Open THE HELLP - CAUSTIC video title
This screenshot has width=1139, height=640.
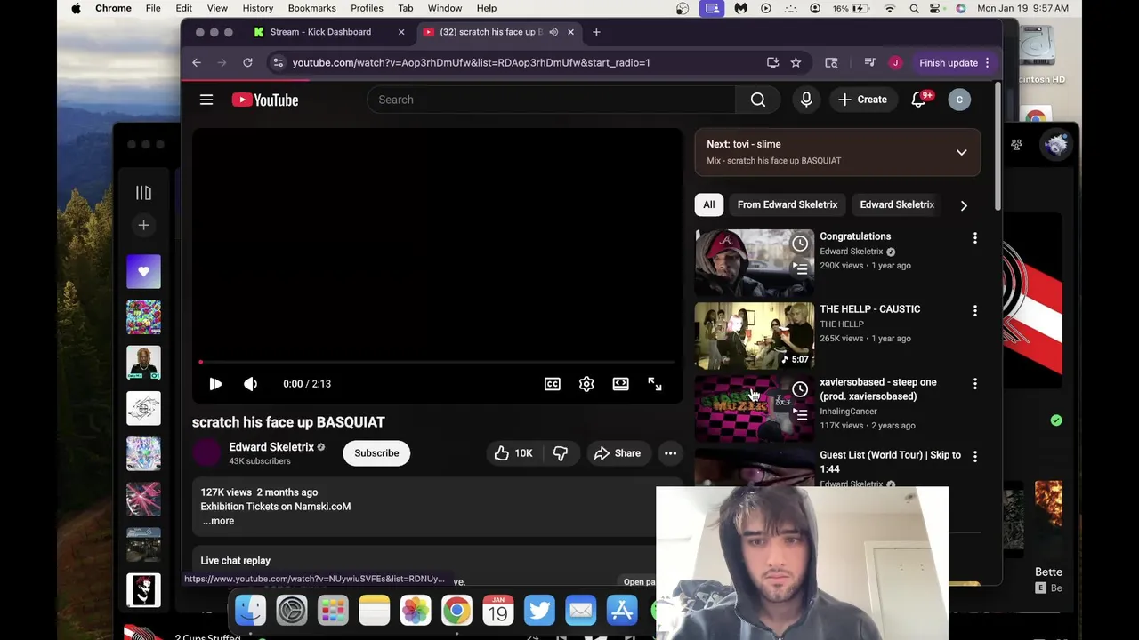870,309
